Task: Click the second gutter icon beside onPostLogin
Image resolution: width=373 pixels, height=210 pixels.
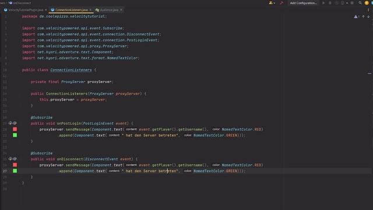Action: 15,123
